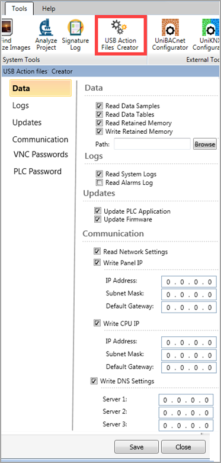Launch the Analyze Project tool
221x463 pixels.
tap(46, 36)
